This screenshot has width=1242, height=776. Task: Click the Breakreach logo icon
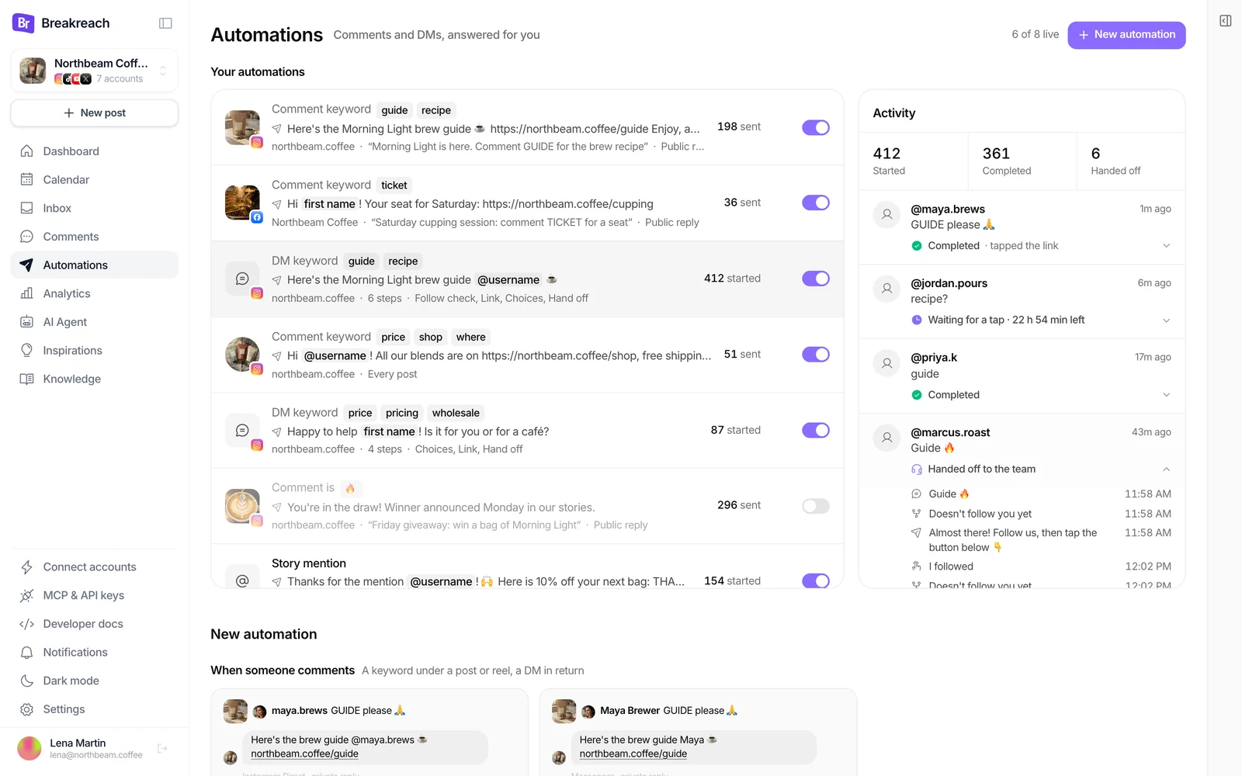(x=23, y=23)
